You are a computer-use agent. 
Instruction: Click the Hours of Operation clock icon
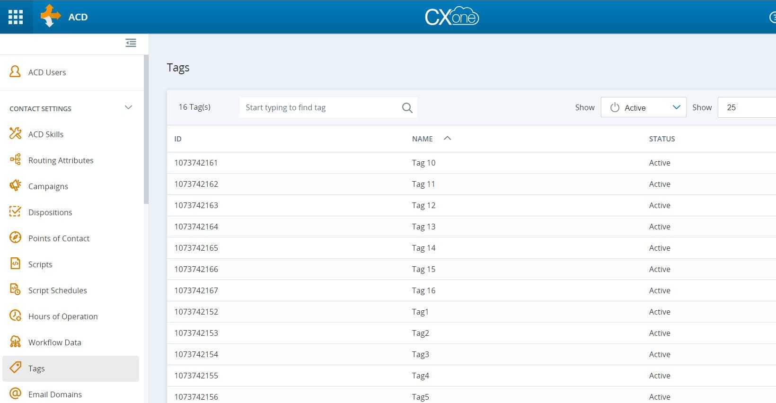(15, 316)
